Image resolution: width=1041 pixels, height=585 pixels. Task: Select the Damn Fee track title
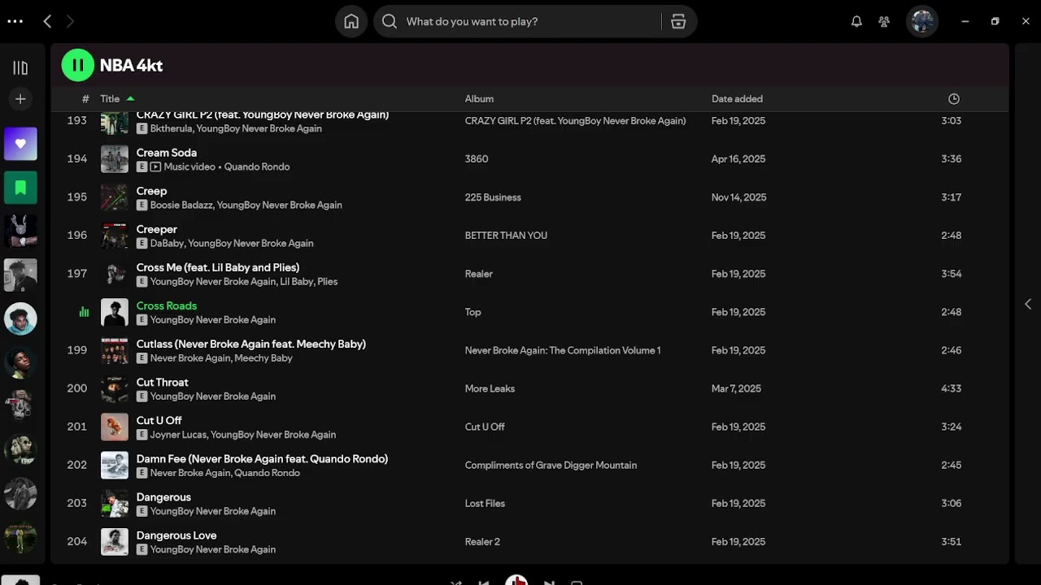(262, 458)
